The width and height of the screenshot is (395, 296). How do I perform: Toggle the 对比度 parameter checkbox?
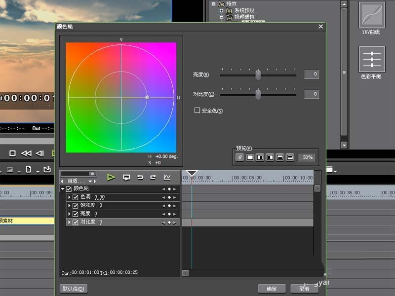click(x=76, y=222)
